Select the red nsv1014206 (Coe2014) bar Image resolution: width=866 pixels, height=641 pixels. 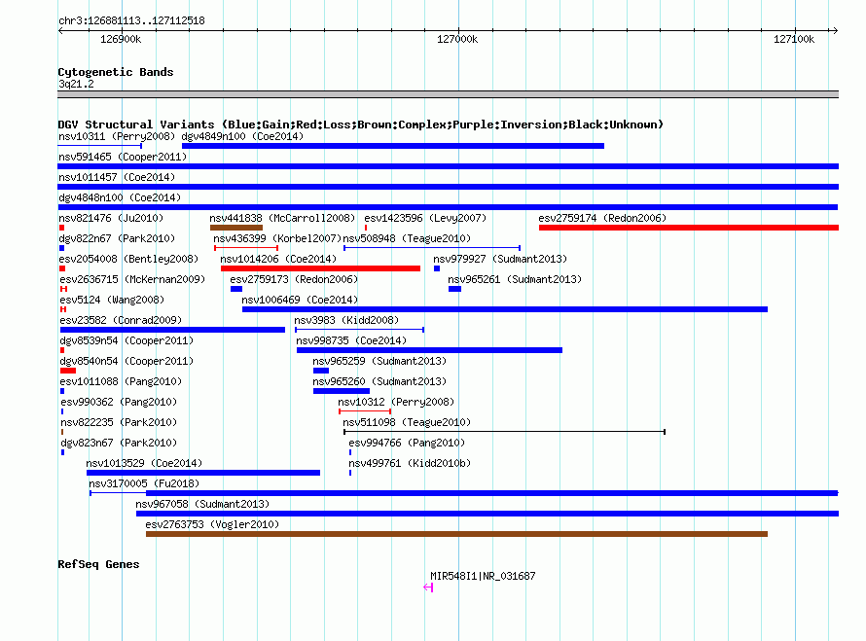[x=320, y=268]
